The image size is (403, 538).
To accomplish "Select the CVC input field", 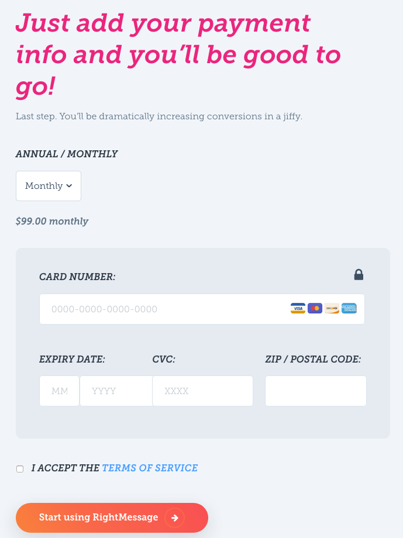I will coord(202,391).
